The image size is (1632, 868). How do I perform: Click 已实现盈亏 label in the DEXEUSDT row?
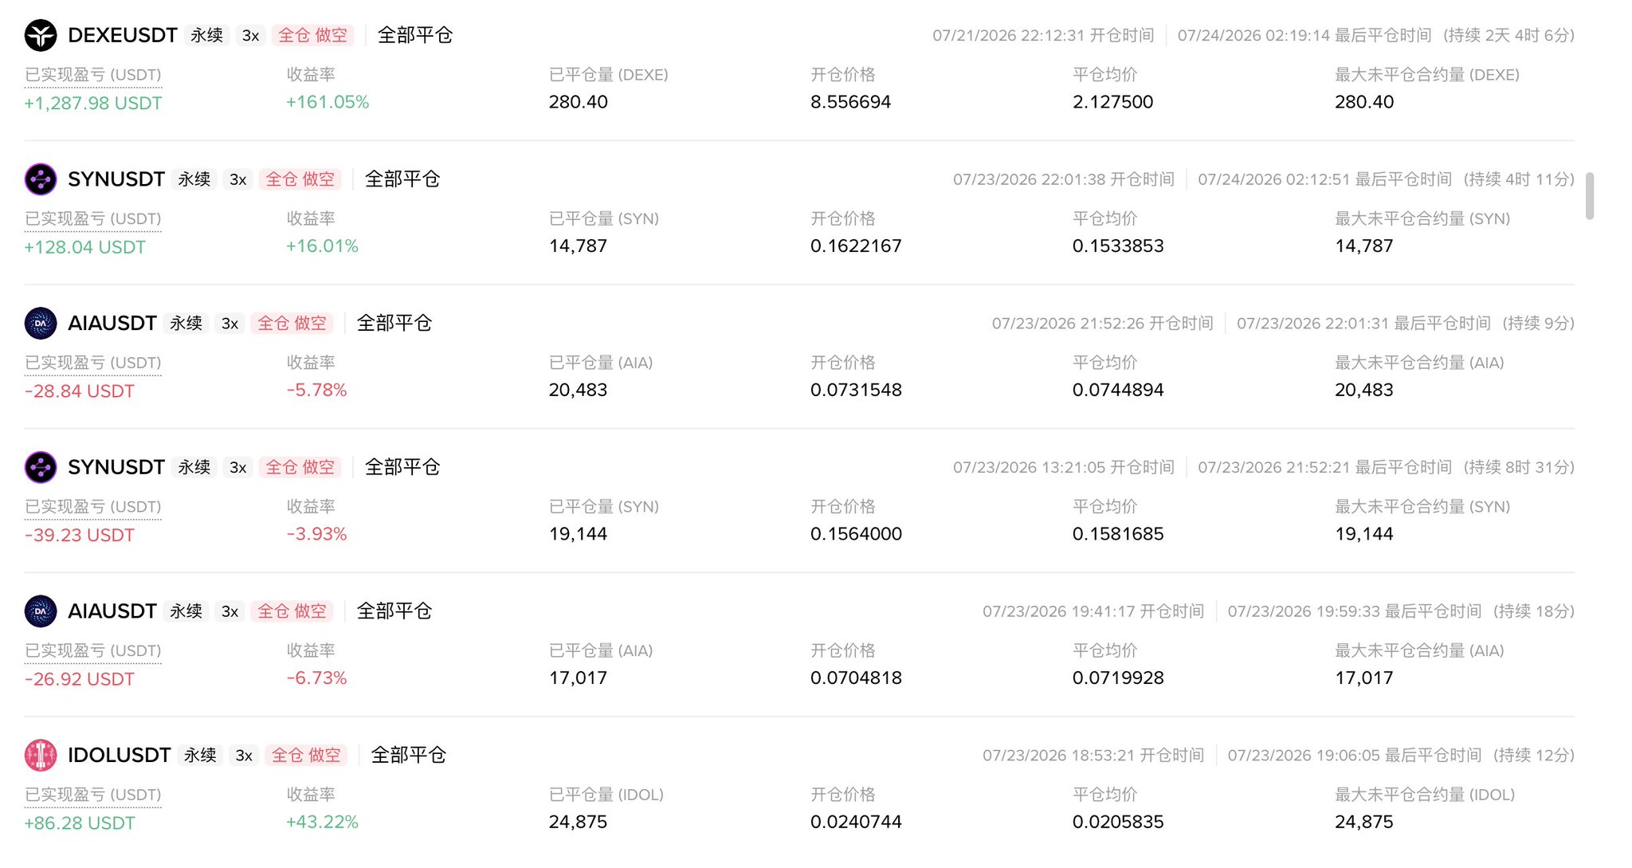(93, 75)
